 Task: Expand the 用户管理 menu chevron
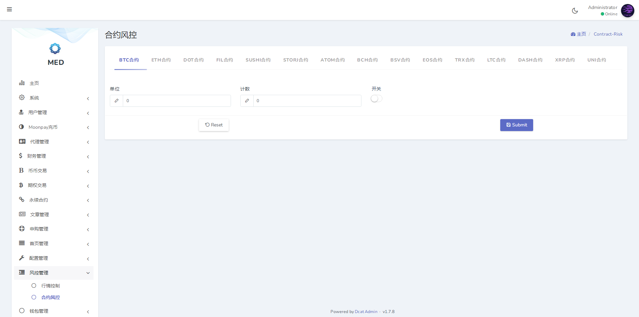pos(88,113)
